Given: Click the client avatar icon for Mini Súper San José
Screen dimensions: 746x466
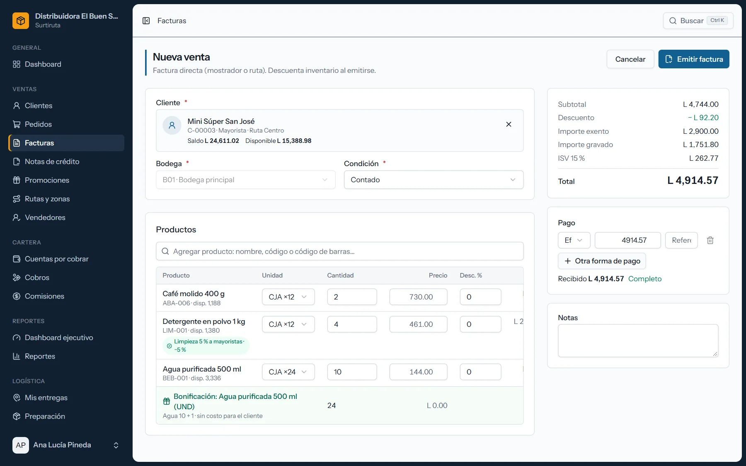Looking at the screenshot, I should pyautogui.click(x=172, y=125).
